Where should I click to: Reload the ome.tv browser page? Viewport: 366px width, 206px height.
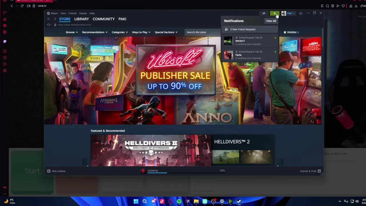coord(22,6)
